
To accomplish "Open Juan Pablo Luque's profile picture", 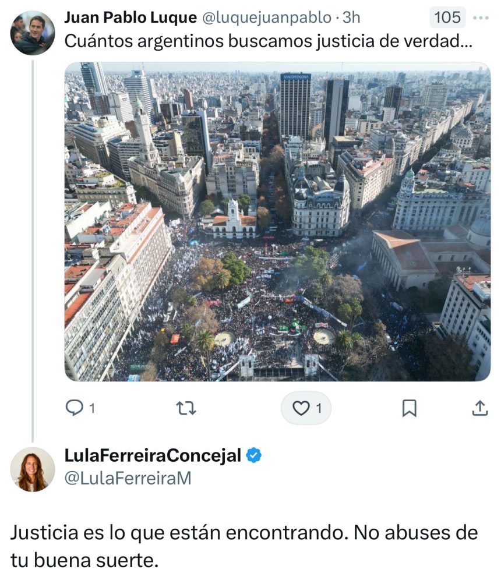I will 33,33.
